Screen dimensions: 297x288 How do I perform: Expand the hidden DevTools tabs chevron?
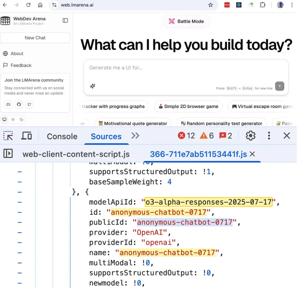135,136
